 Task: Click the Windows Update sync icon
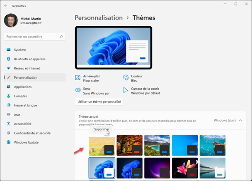click(x=9, y=142)
